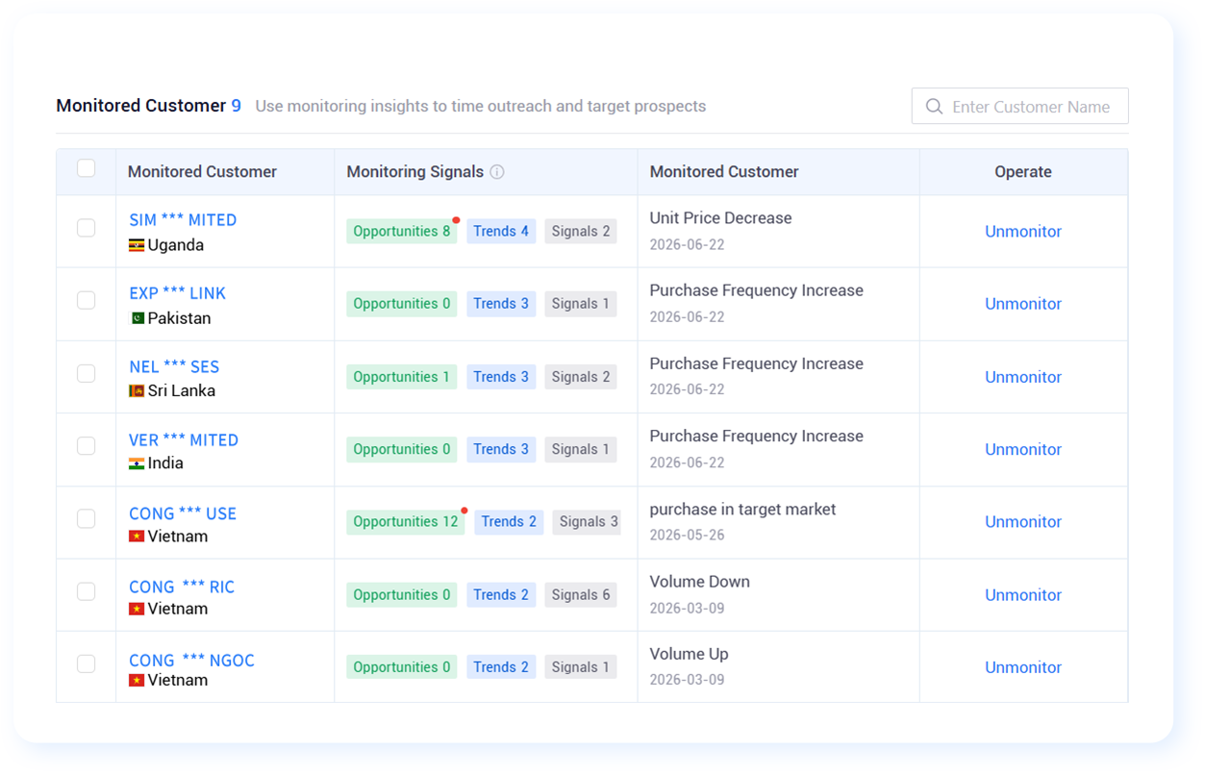
Task: Open customer EXP *** LINK
Action: pyautogui.click(x=178, y=293)
